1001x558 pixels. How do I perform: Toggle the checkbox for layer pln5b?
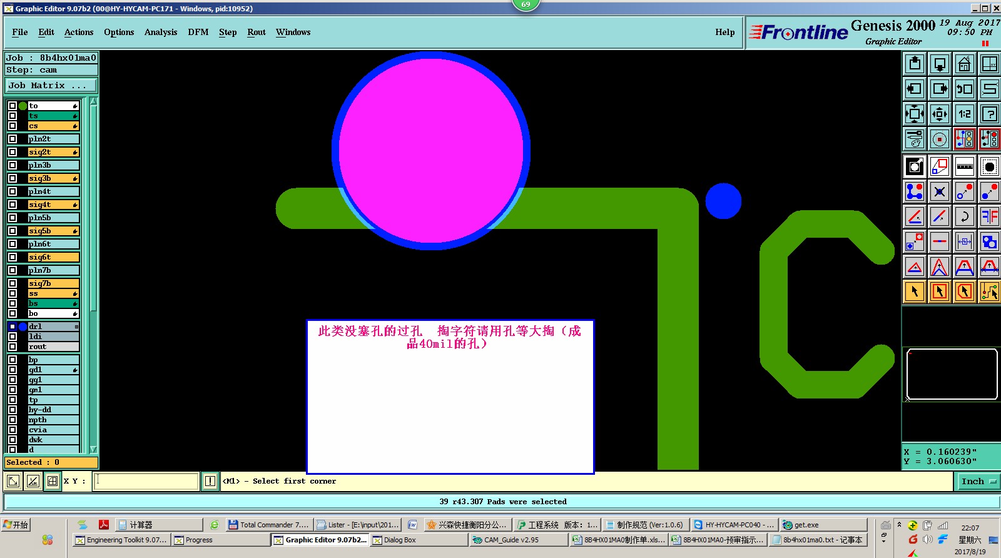point(13,218)
